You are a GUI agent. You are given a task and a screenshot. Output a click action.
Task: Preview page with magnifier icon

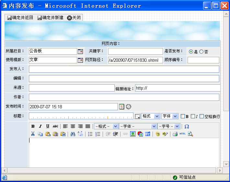190,134
